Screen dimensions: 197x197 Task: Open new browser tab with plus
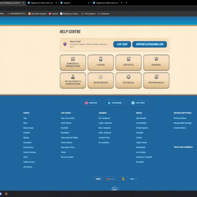coord(127,3)
